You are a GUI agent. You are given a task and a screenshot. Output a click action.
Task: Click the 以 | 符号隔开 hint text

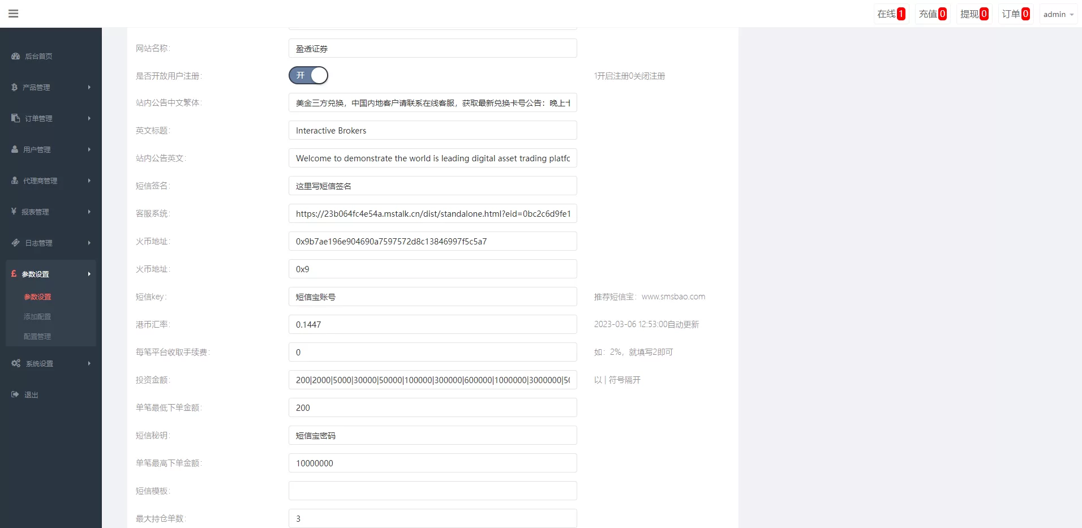click(617, 380)
